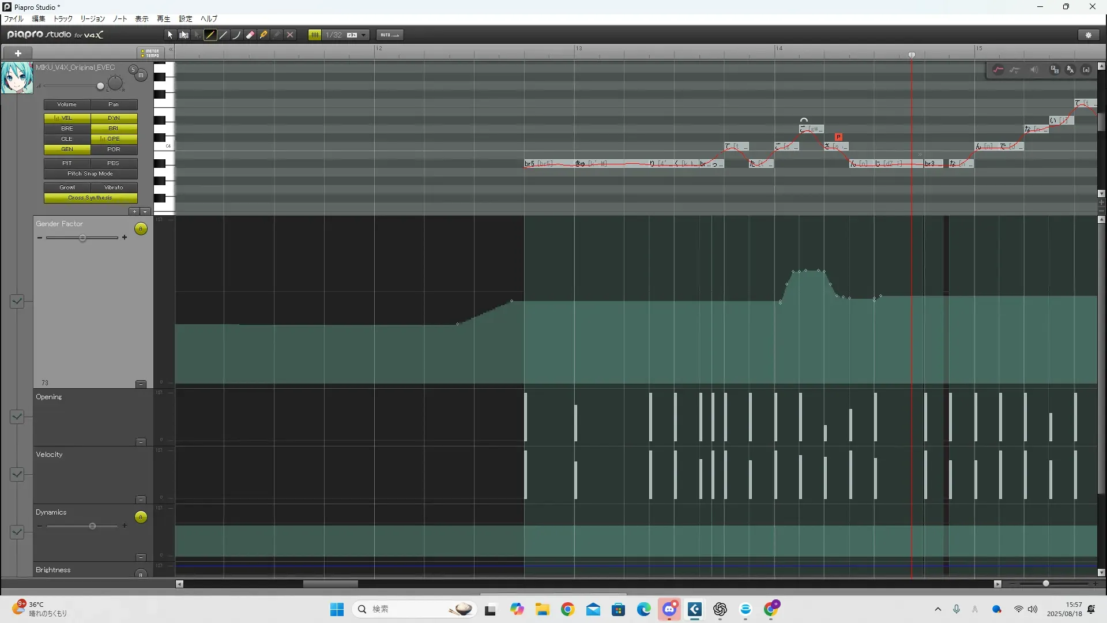Click the lyrics あA display icon

coord(1070,70)
